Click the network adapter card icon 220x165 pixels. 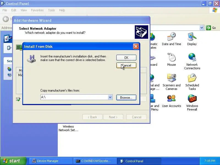click(19, 47)
